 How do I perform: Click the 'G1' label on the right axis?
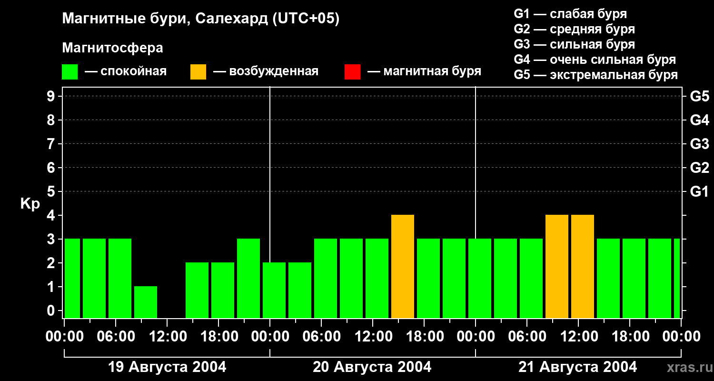(x=700, y=191)
